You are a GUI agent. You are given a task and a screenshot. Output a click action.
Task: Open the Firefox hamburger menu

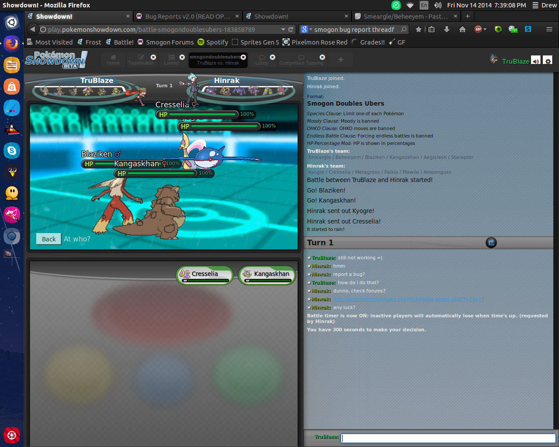[549, 29]
